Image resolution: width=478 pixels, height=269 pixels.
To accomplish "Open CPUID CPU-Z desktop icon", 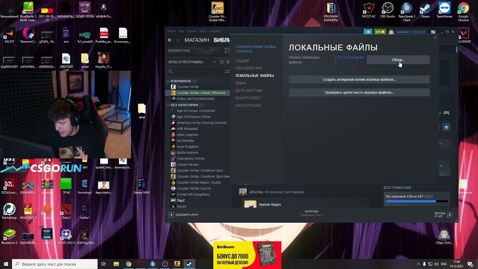I will 66,236.
